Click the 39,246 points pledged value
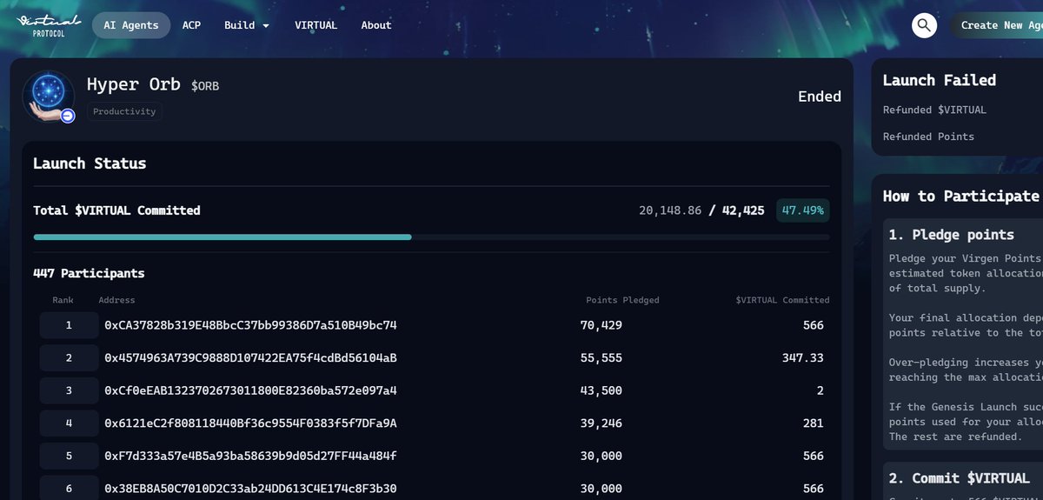The width and height of the screenshot is (1043, 500). [x=601, y=423]
